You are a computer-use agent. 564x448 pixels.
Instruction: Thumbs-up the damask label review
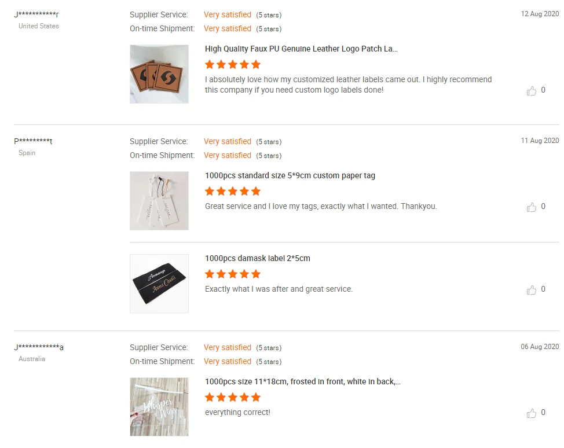click(x=532, y=290)
